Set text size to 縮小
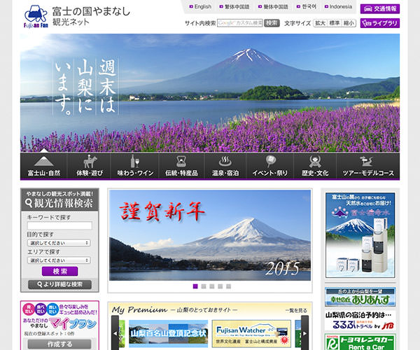Viewport: 420px width, 350px height. tap(349, 23)
